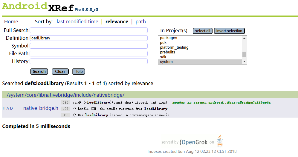Click the project list scroll up arrow
The width and height of the screenshot is (298, 157).
click(244, 38)
